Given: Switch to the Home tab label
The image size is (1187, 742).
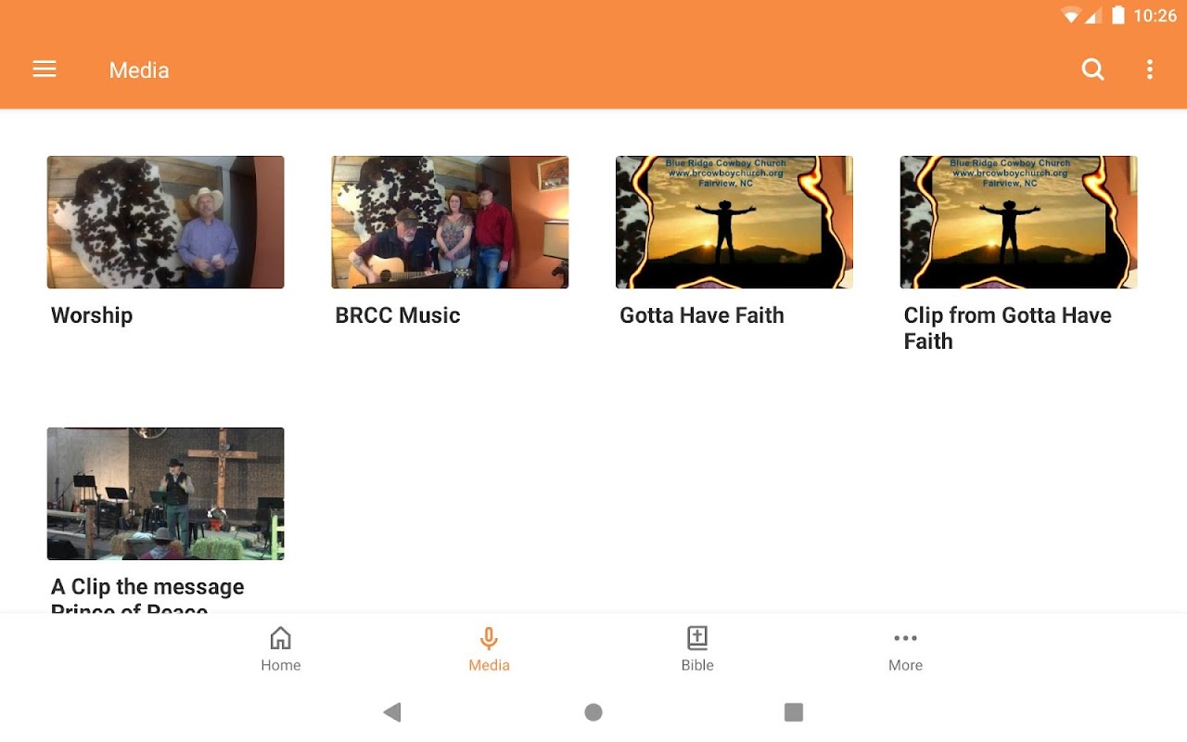Looking at the screenshot, I should coord(280,665).
